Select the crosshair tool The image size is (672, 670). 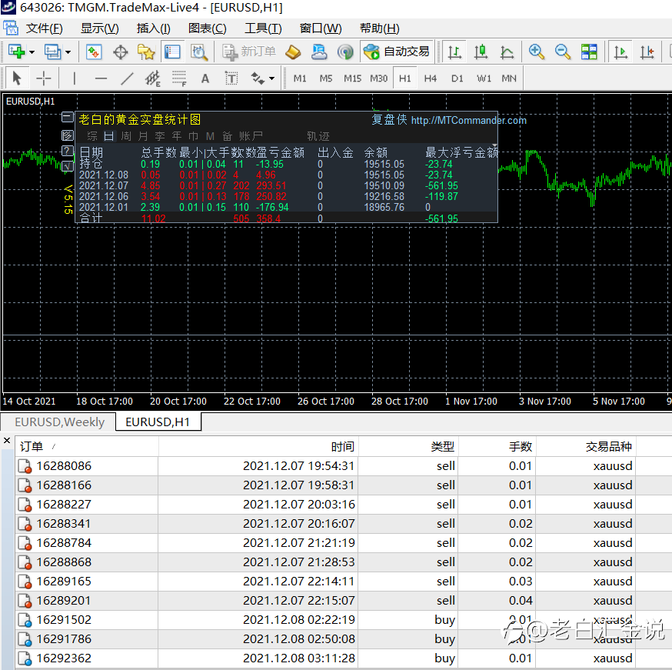44,78
